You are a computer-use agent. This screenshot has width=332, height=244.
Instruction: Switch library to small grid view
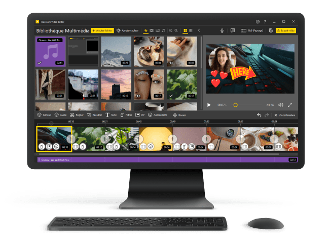coord(191,30)
